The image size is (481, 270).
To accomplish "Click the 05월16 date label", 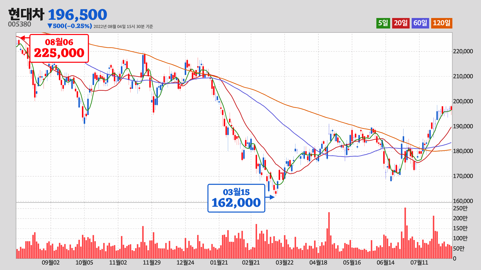I will pyautogui.click(x=352, y=262).
